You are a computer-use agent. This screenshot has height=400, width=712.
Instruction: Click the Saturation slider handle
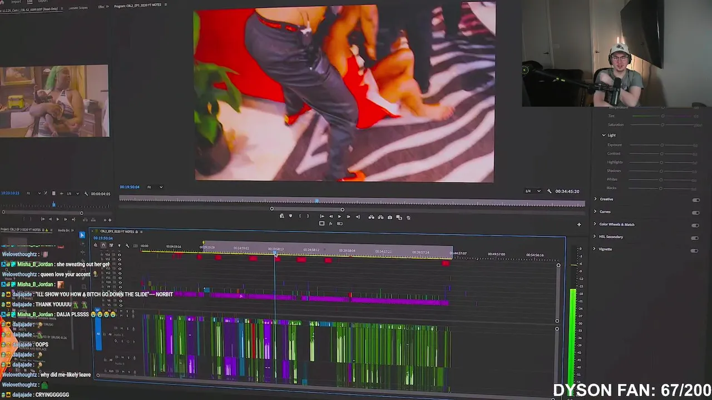pyautogui.click(x=662, y=125)
